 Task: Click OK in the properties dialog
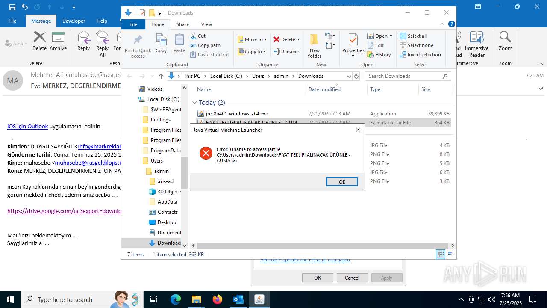318,278
